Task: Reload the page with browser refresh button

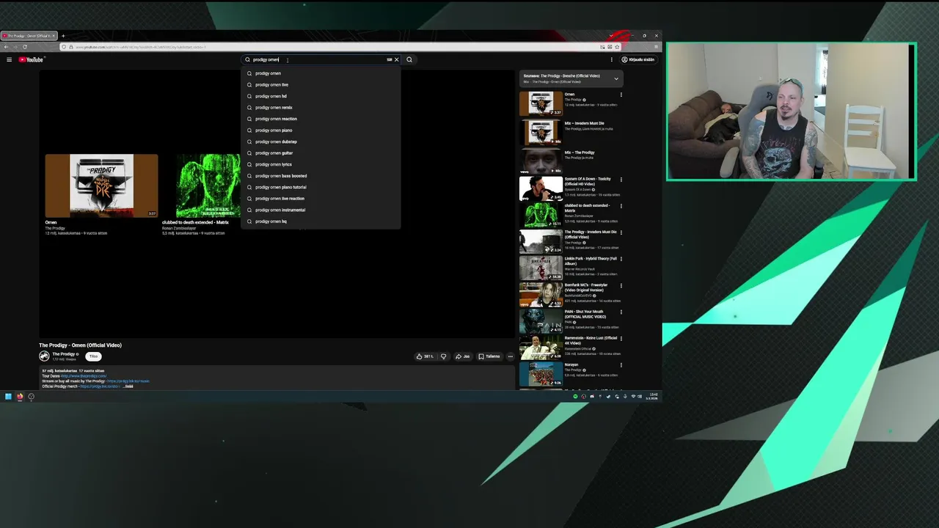Action: (x=25, y=47)
